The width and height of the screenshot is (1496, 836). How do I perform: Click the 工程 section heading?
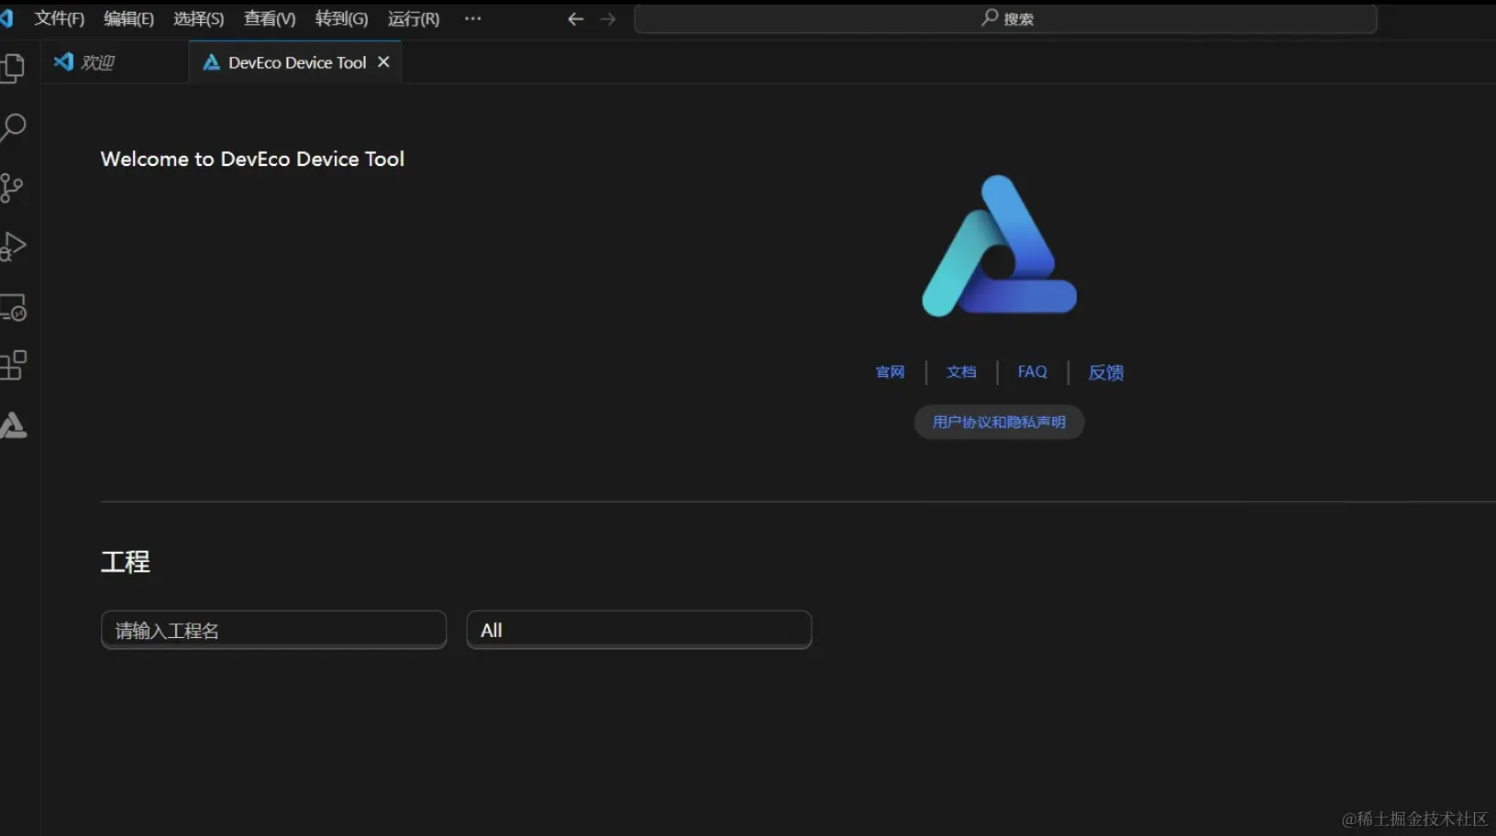click(x=125, y=562)
